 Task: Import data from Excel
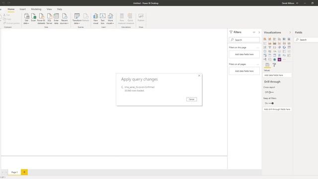33,17
